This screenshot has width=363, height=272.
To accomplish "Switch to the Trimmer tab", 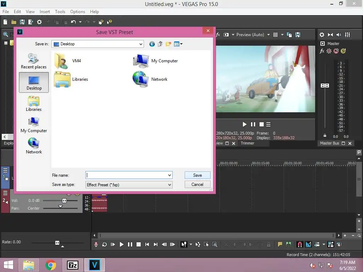I will [247, 143].
